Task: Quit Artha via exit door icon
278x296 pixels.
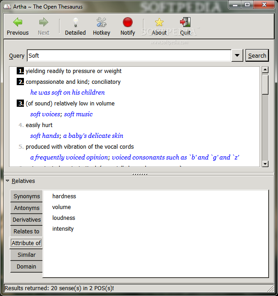Action: [x=185, y=22]
